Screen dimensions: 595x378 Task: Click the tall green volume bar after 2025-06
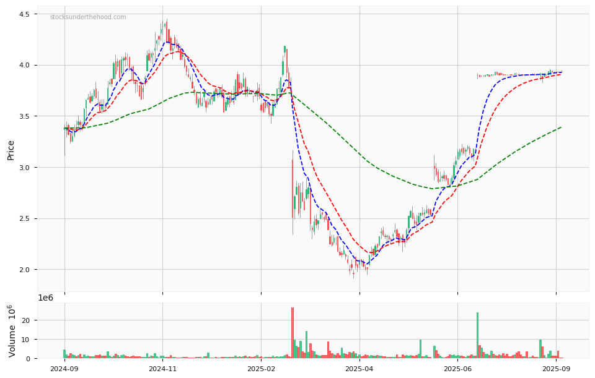click(477, 335)
